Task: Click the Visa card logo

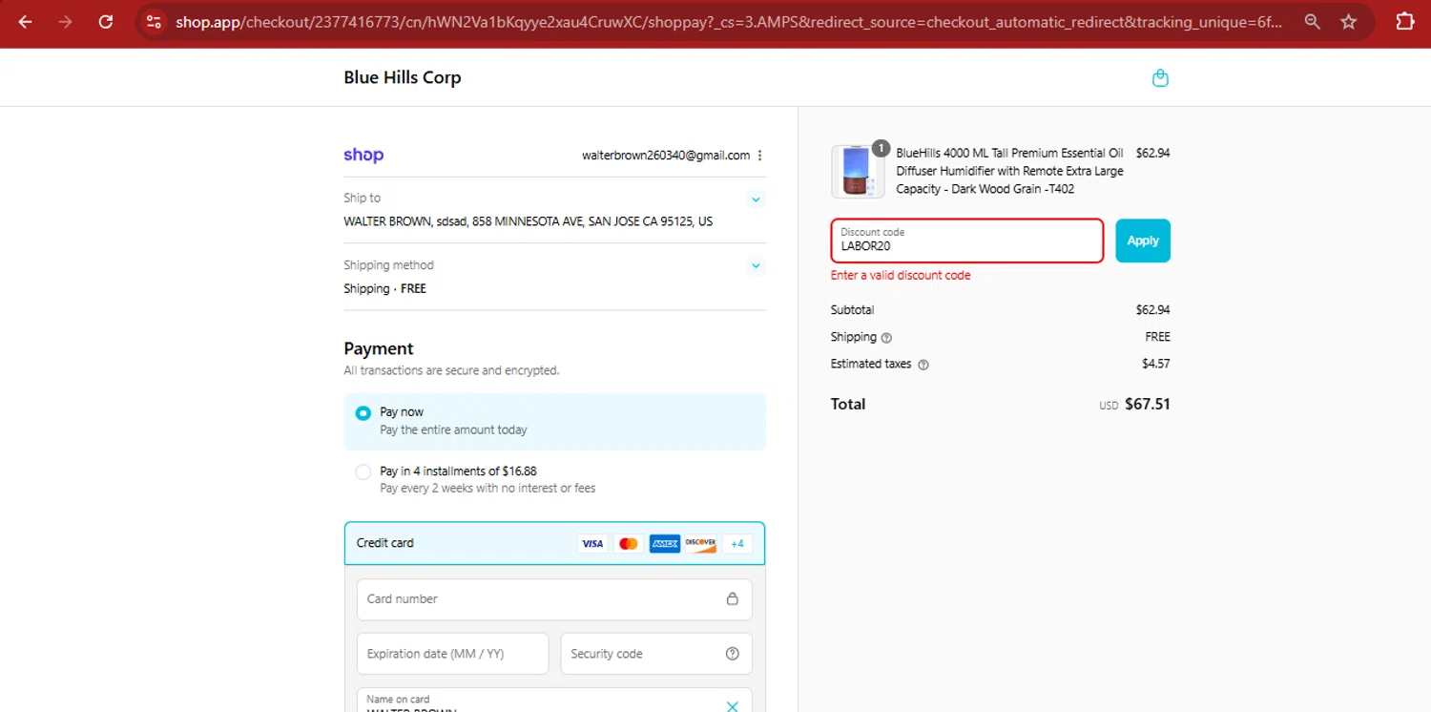Action: [x=592, y=543]
